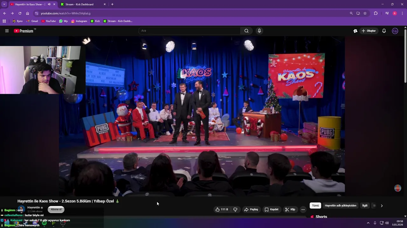Open media controls in browser toolbar
This screenshot has height=228, width=407.
(x=387, y=13)
